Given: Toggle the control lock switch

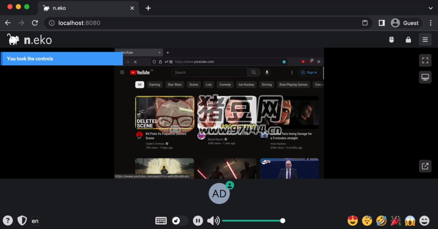Looking at the screenshot, I should pos(180,221).
